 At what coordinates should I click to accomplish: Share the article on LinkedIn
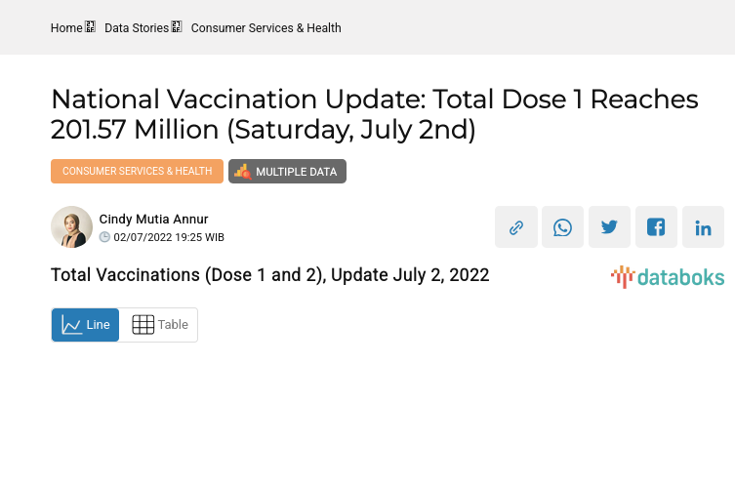click(x=704, y=227)
